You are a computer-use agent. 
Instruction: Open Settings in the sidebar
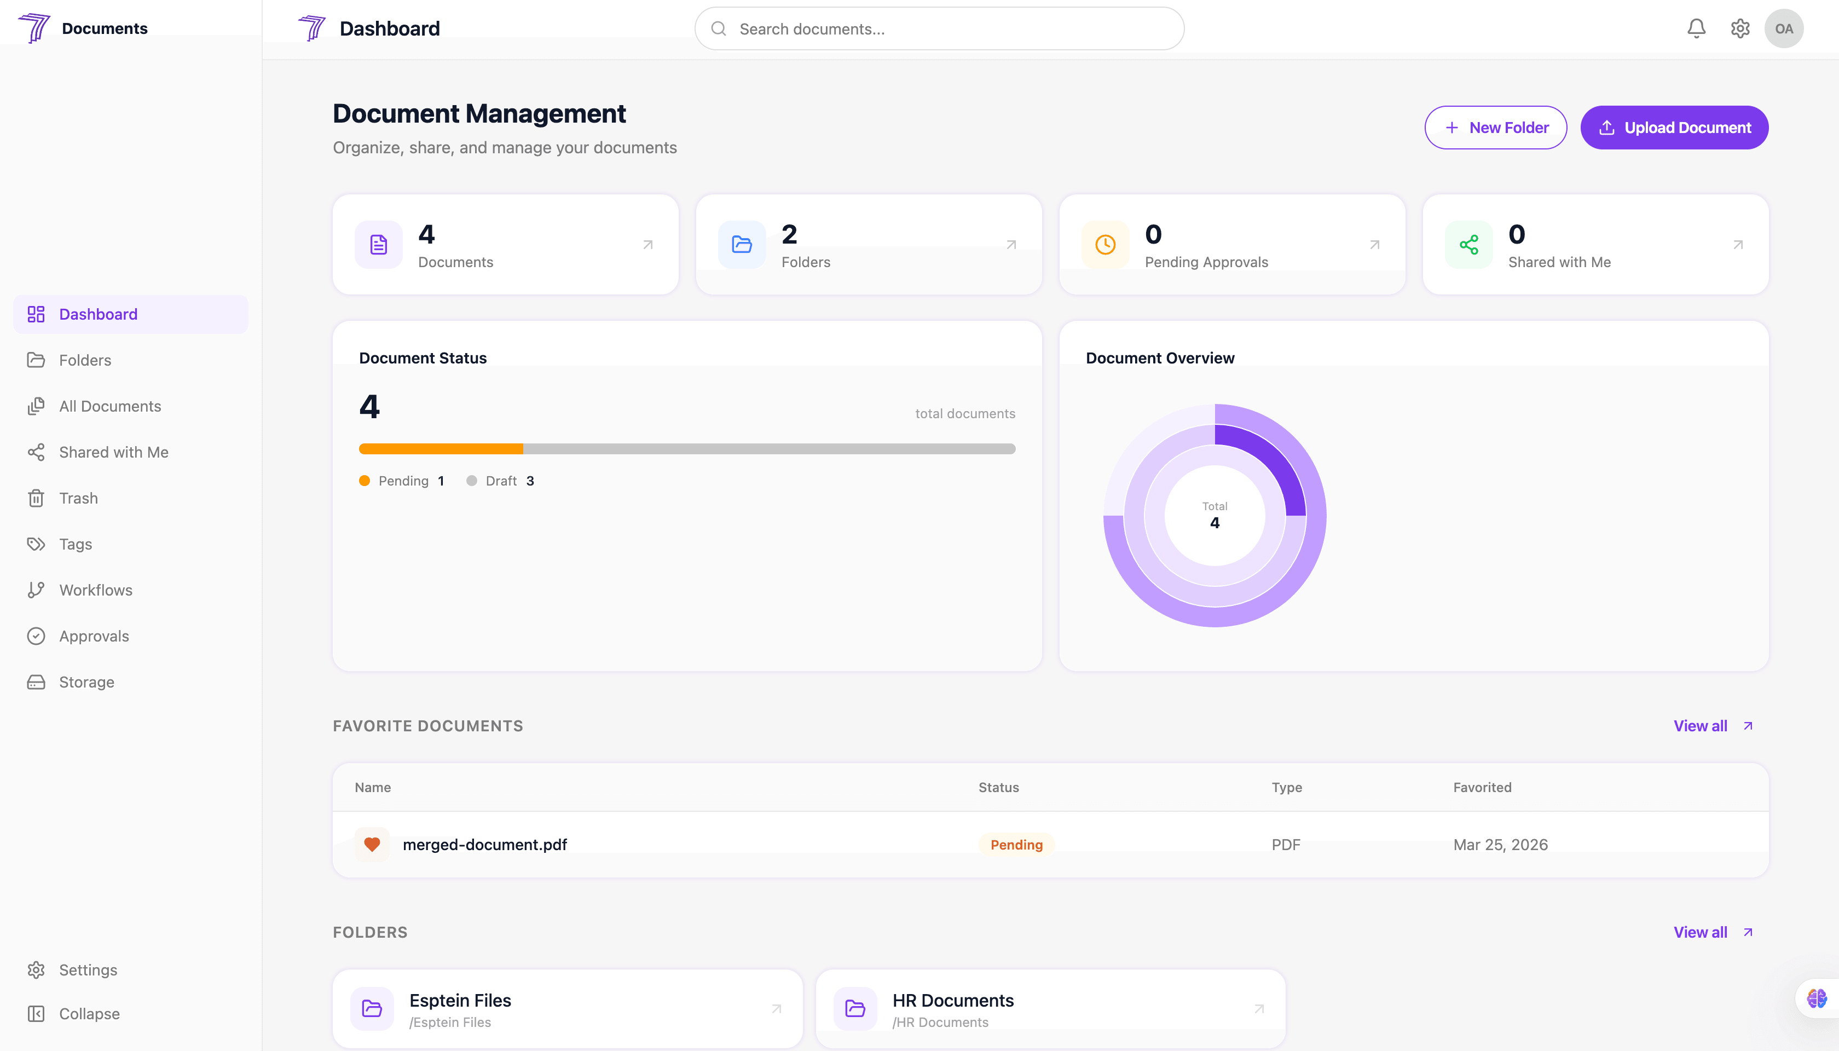coord(131,969)
